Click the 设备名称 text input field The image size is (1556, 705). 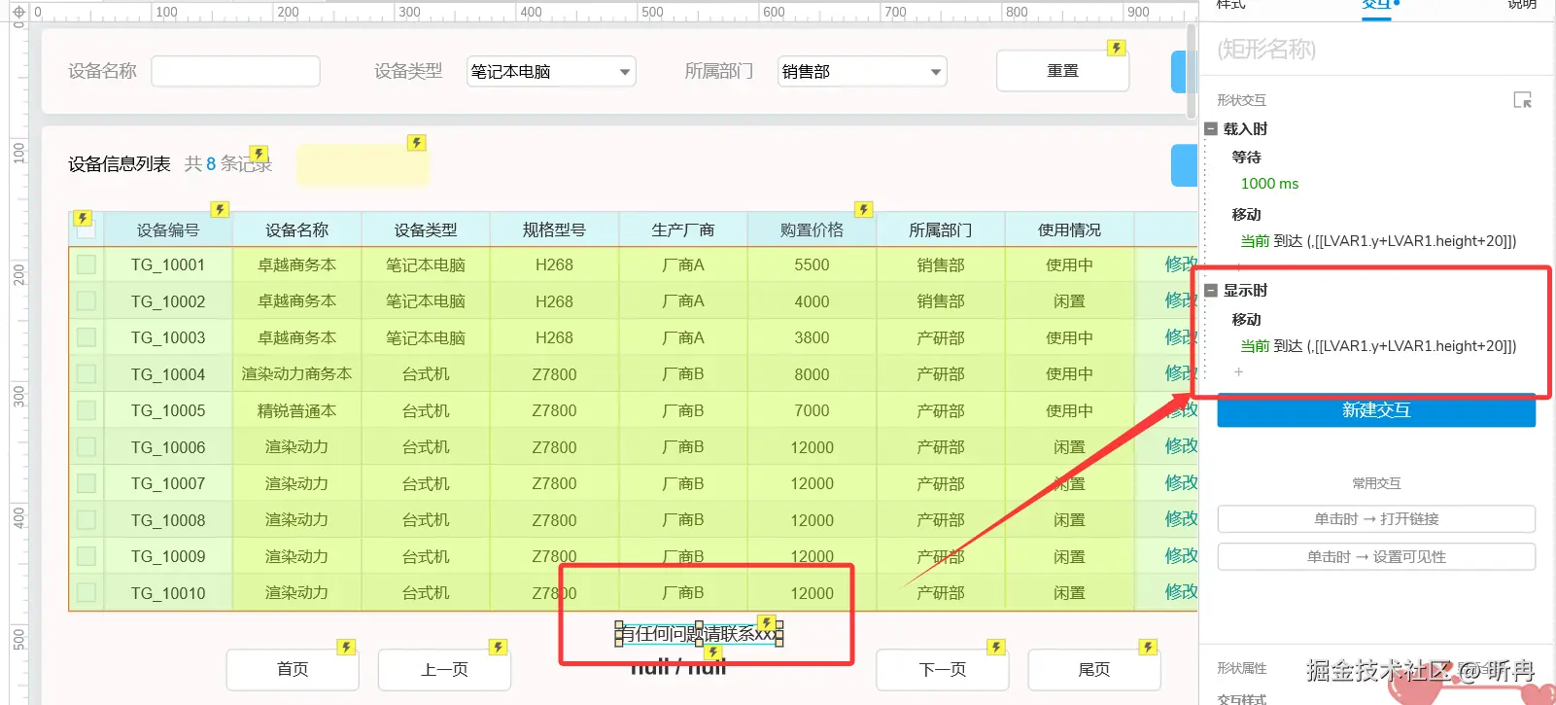point(235,71)
